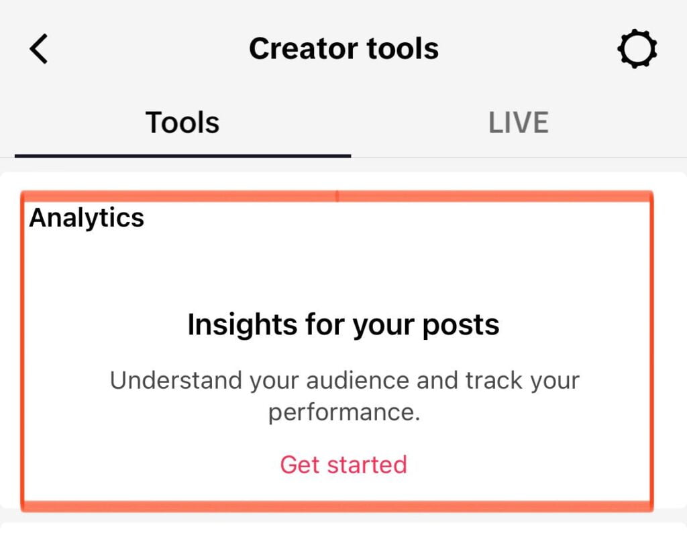Open the LIVE creator tools section

tap(518, 123)
